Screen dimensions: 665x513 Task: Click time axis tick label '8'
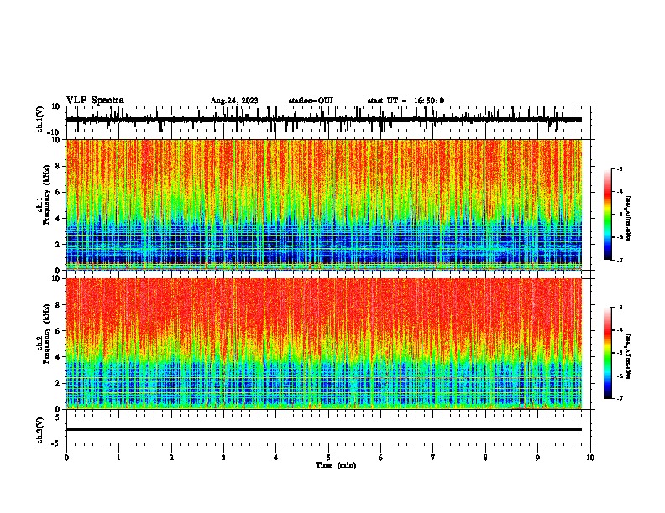click(x=485, y=458)
